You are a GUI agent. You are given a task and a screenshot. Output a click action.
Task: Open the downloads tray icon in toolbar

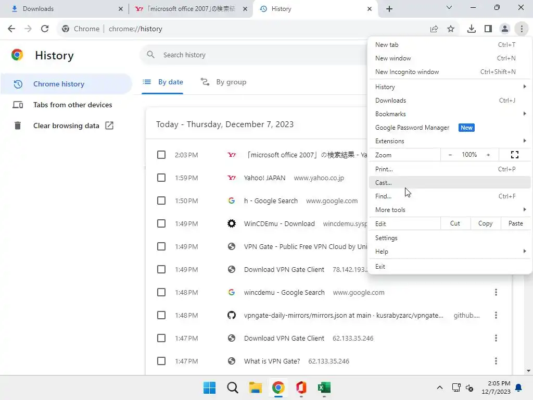[472, 29]
